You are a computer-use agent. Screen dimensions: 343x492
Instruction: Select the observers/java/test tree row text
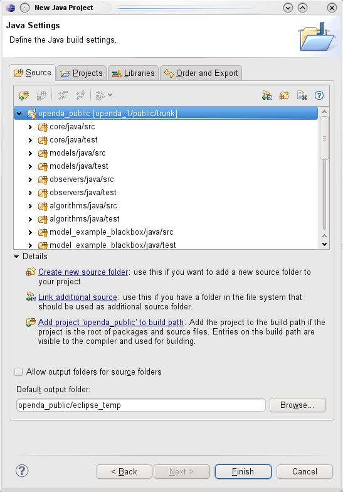[83, 193]
